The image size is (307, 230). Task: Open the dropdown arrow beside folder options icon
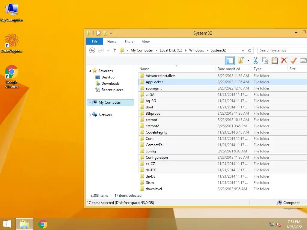click(248, 60)
